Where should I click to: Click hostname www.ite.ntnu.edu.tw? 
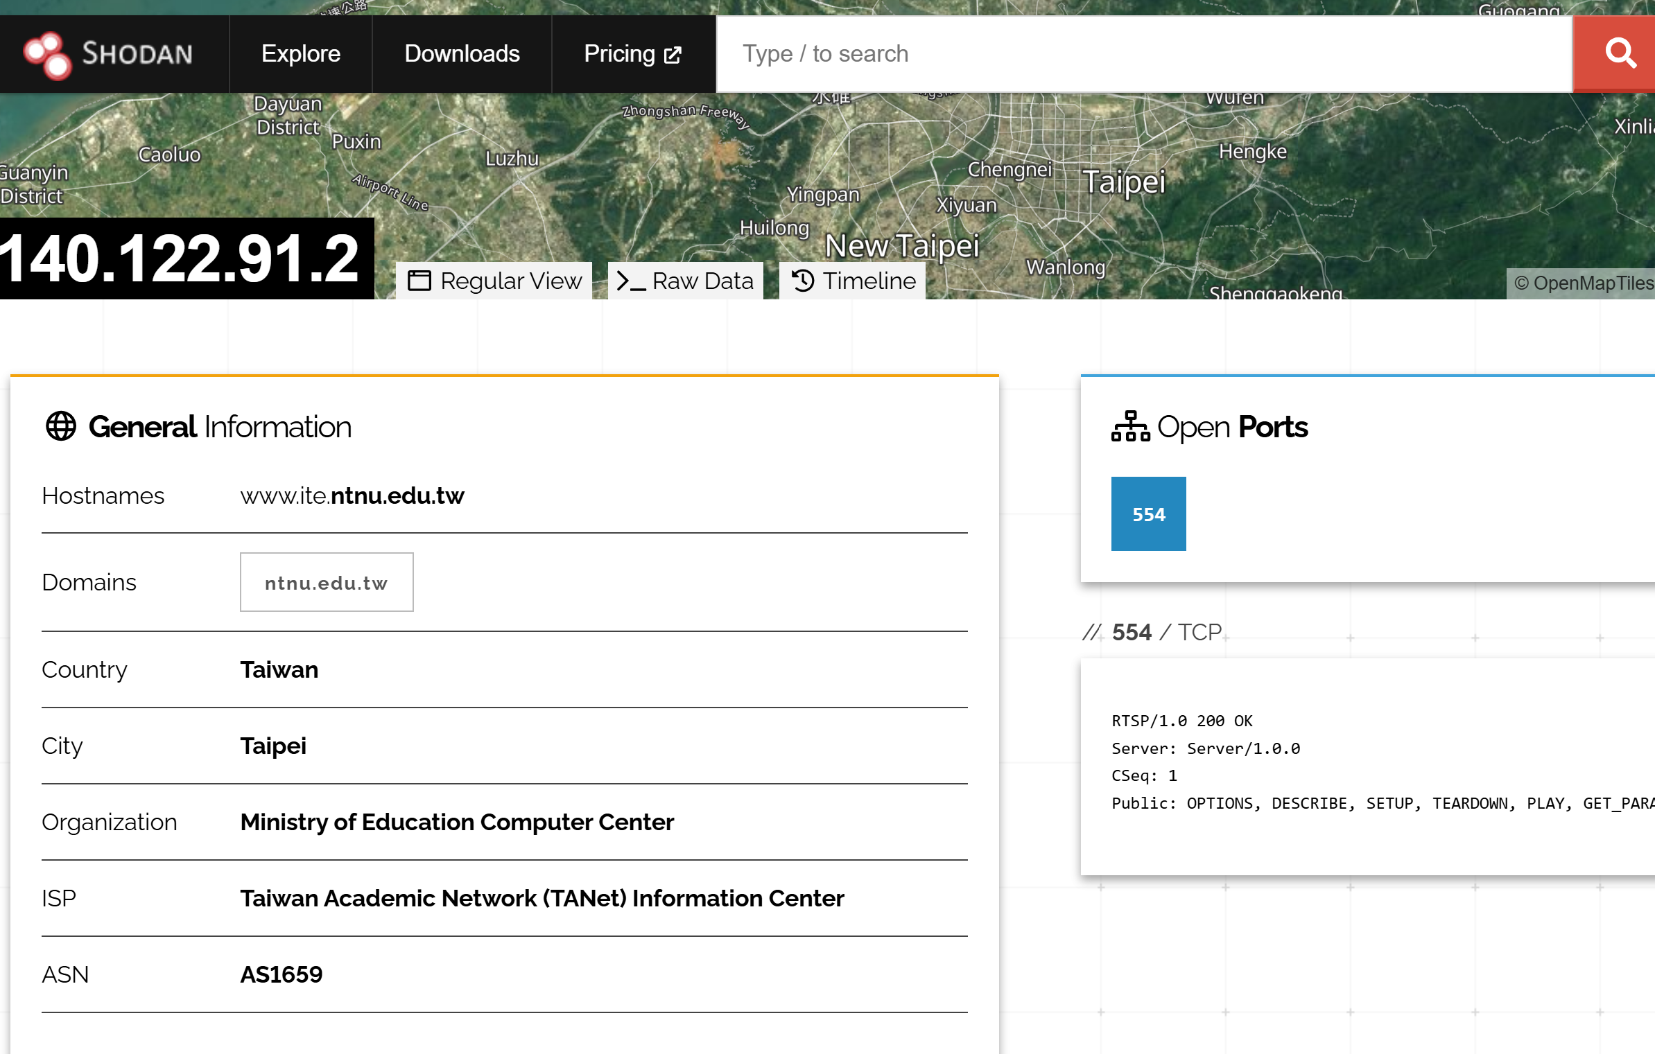352,495
